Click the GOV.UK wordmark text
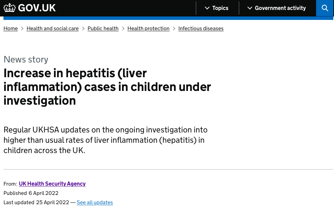Screen dimensions: 334x210 (x=37, y=8)
